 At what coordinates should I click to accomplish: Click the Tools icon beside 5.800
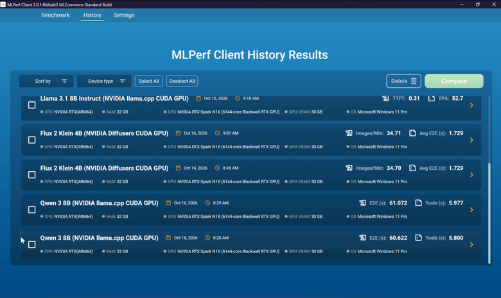[x=418, y=238]
